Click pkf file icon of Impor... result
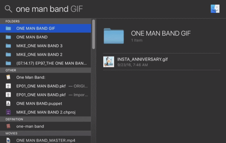Screen dimensions: 226x143 [x=8, y=94]
